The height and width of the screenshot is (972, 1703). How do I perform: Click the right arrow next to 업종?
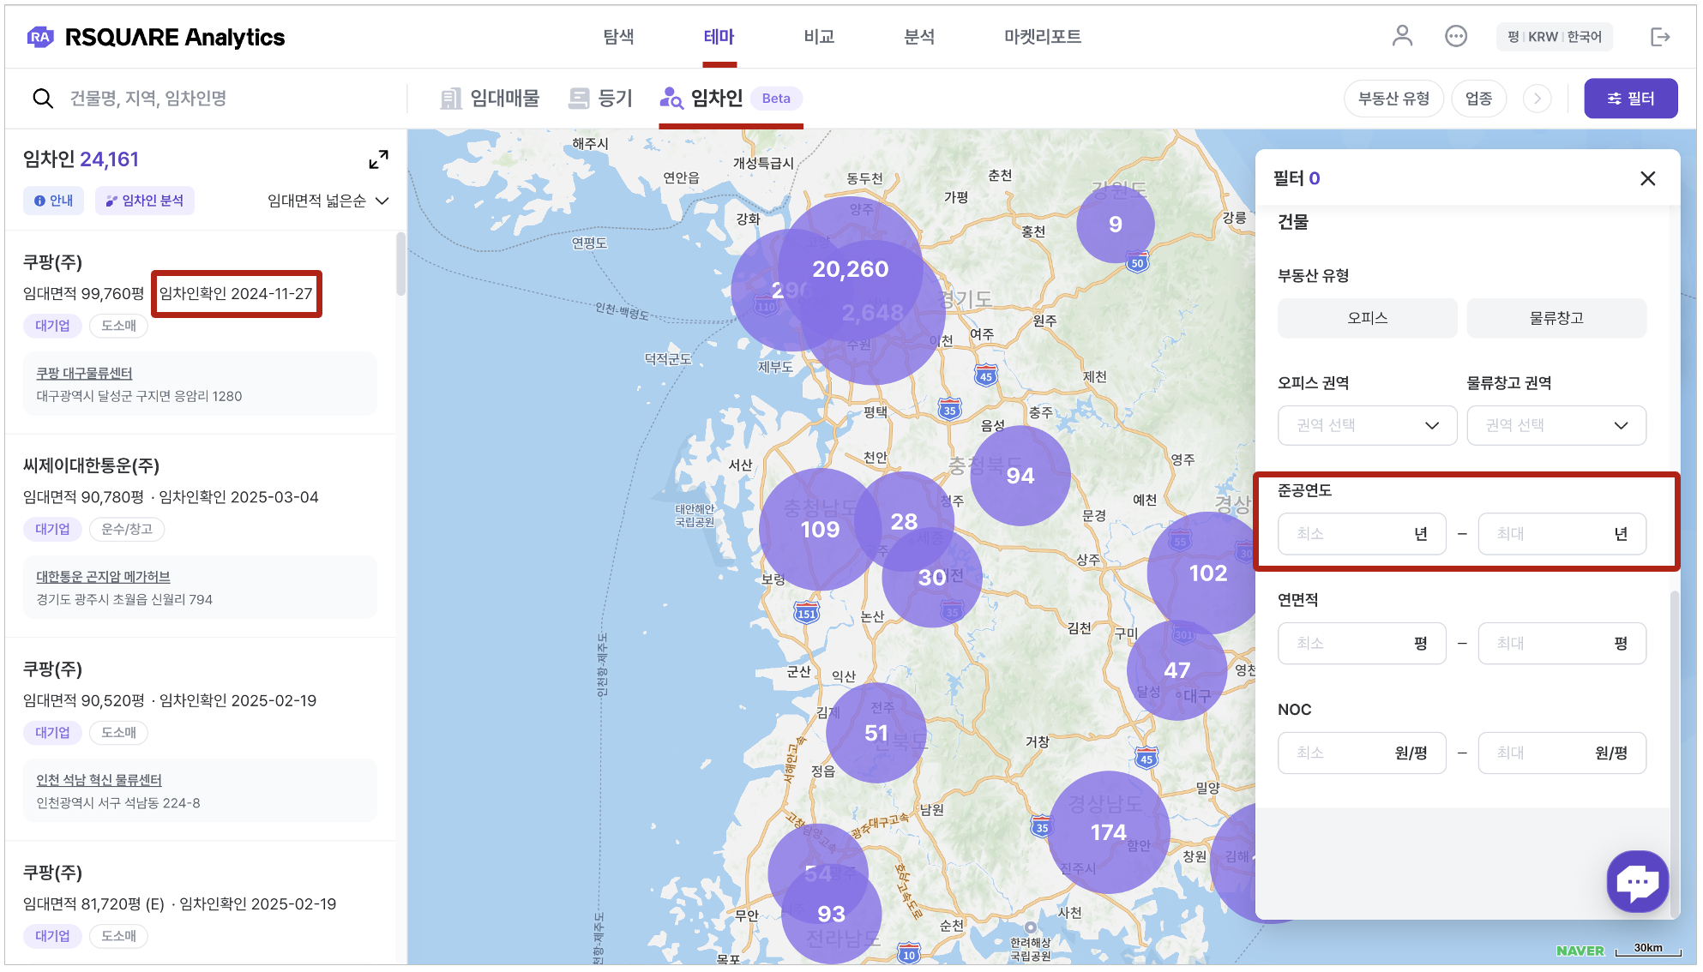tap(1537, 99)
